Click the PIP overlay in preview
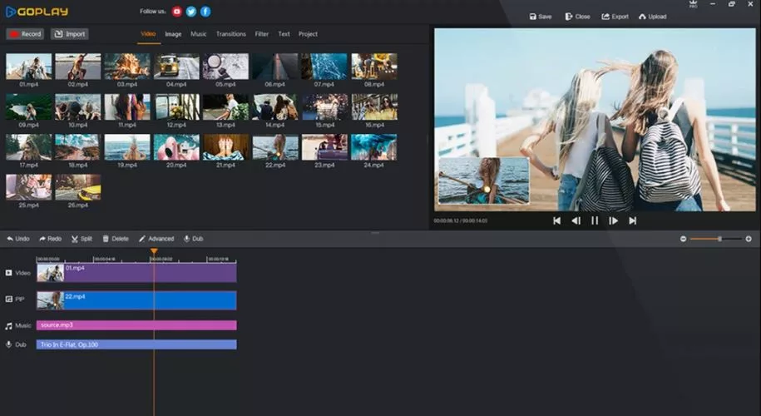 (483, 181)
